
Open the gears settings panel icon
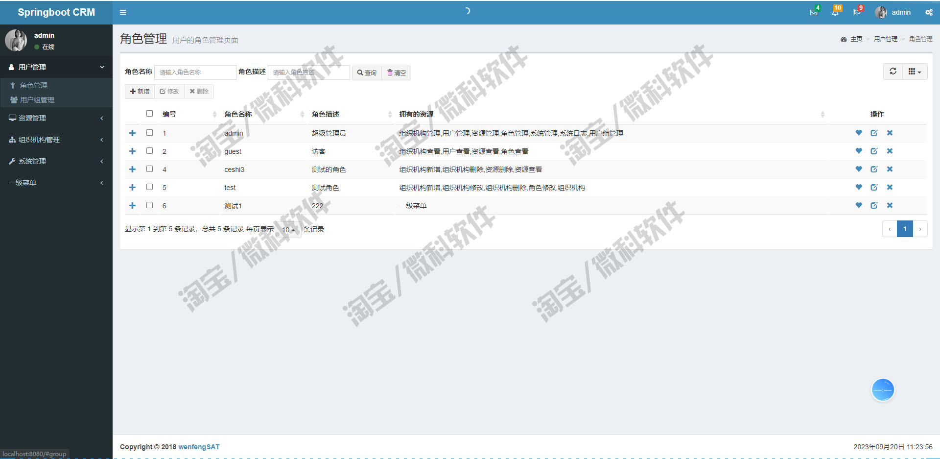click(929, 12)
